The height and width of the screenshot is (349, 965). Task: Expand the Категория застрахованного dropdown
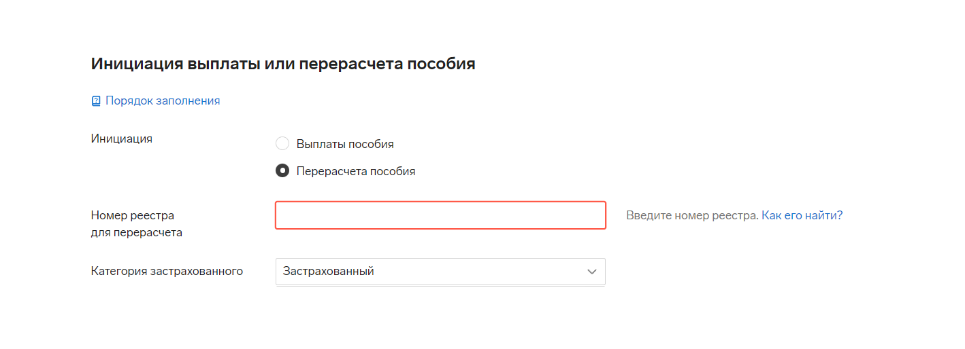(x=440, y=272)
